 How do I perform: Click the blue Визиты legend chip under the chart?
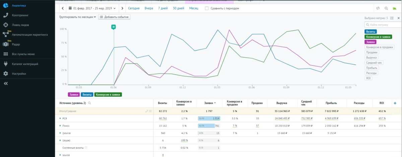87,95
